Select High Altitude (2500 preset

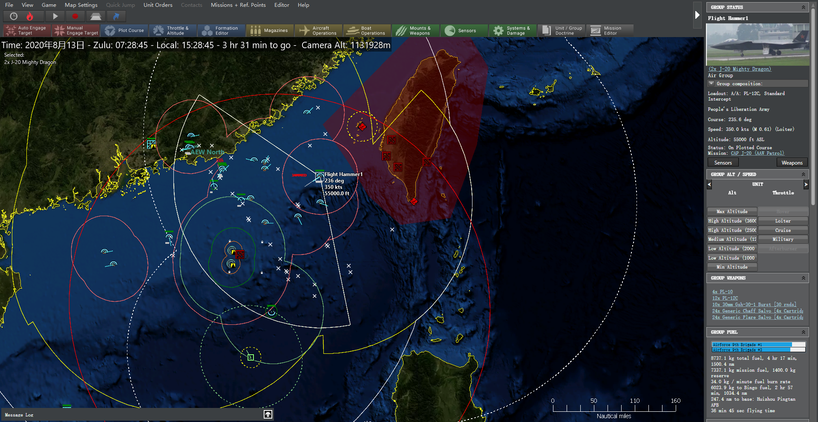(x=732, y=230)
